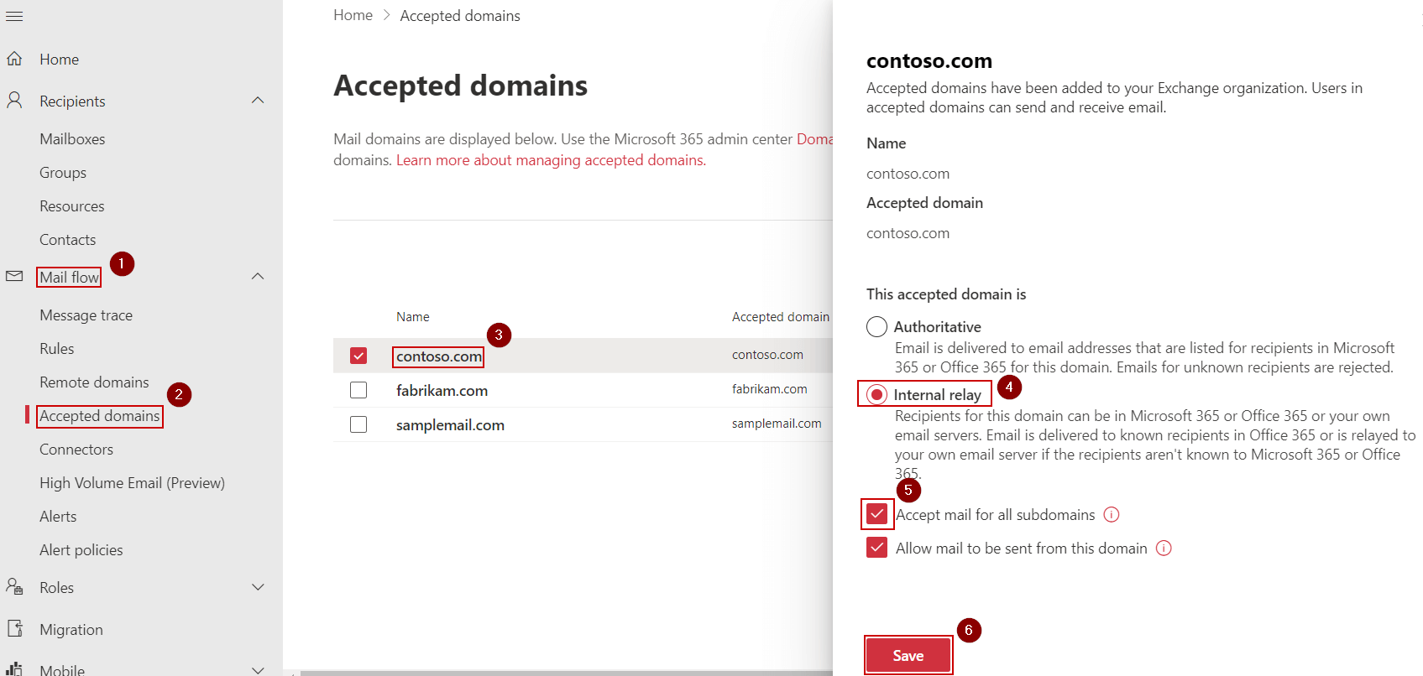Click Home breadcrumb link

pos(353,15)
